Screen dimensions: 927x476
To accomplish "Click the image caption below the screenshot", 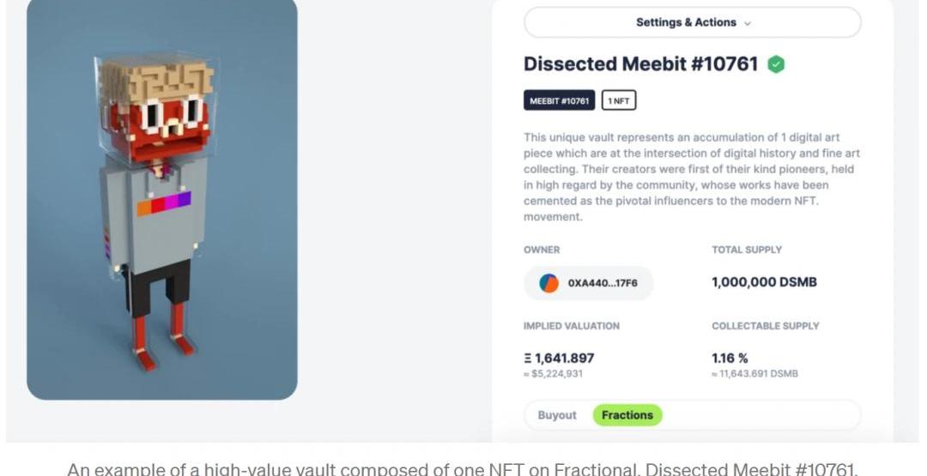I will coord(463,468).
